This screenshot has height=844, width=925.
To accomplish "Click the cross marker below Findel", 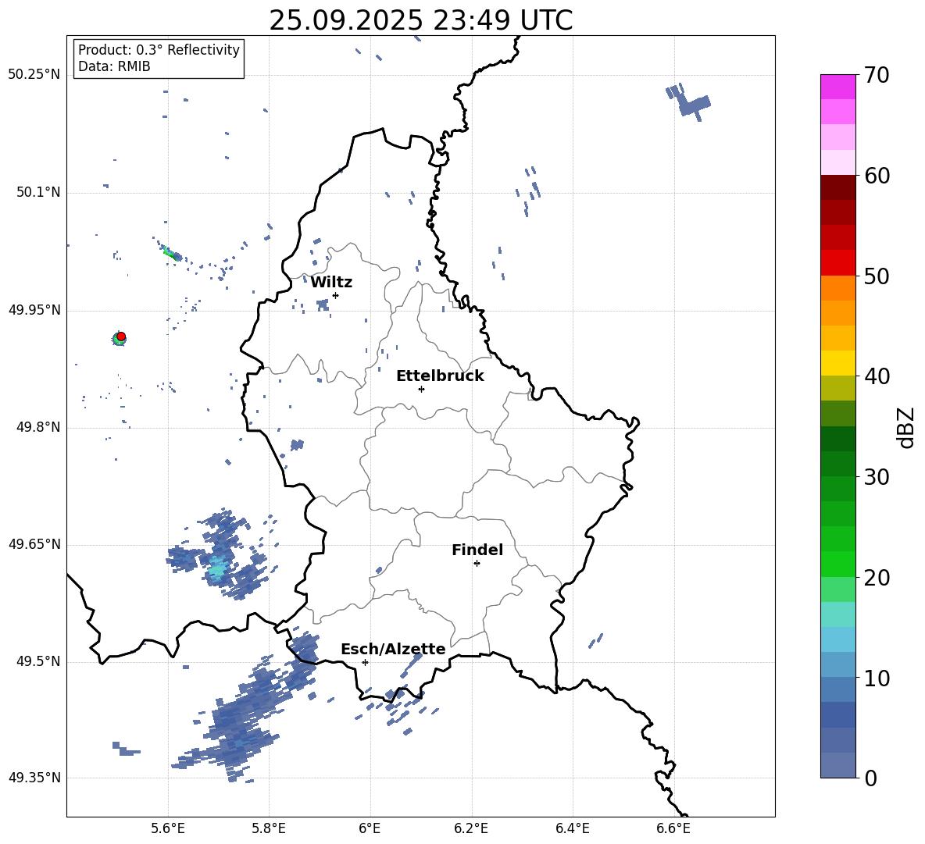I will click(x=477, y=564).
